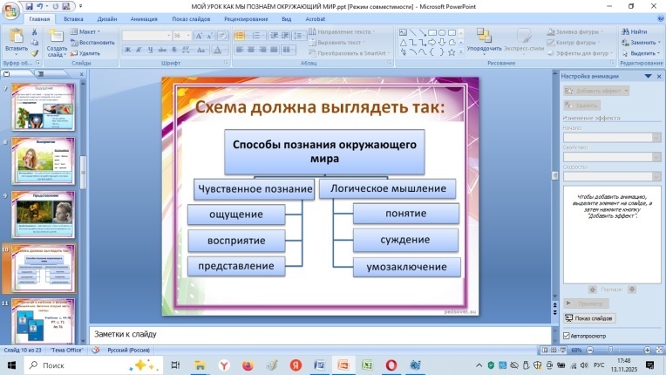Open Excel from the taskbar
The height and width of the screenshot is (375, 666).
pos(368,365)
